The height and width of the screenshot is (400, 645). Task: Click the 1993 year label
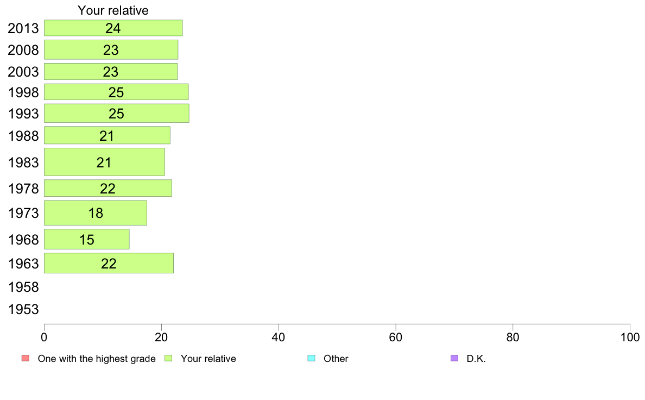(x=23, y=114)
